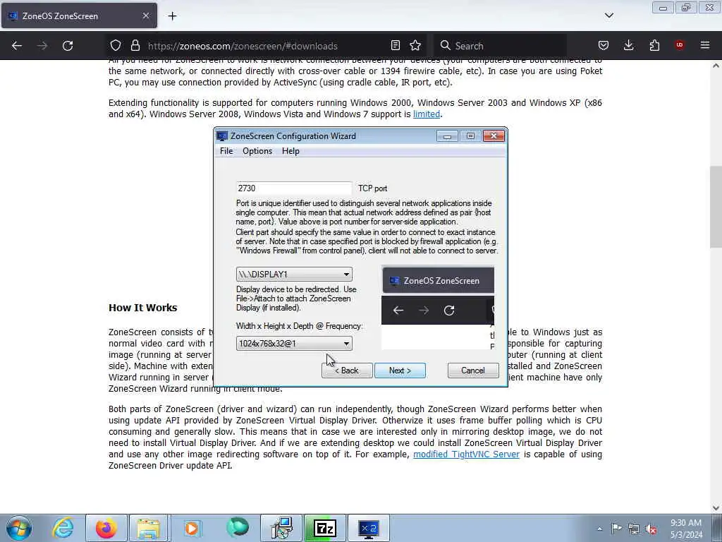Switch to ZoneScreen app in the taskbar
The width and height of the screenshot is (722, 542).
coord(368,528)
